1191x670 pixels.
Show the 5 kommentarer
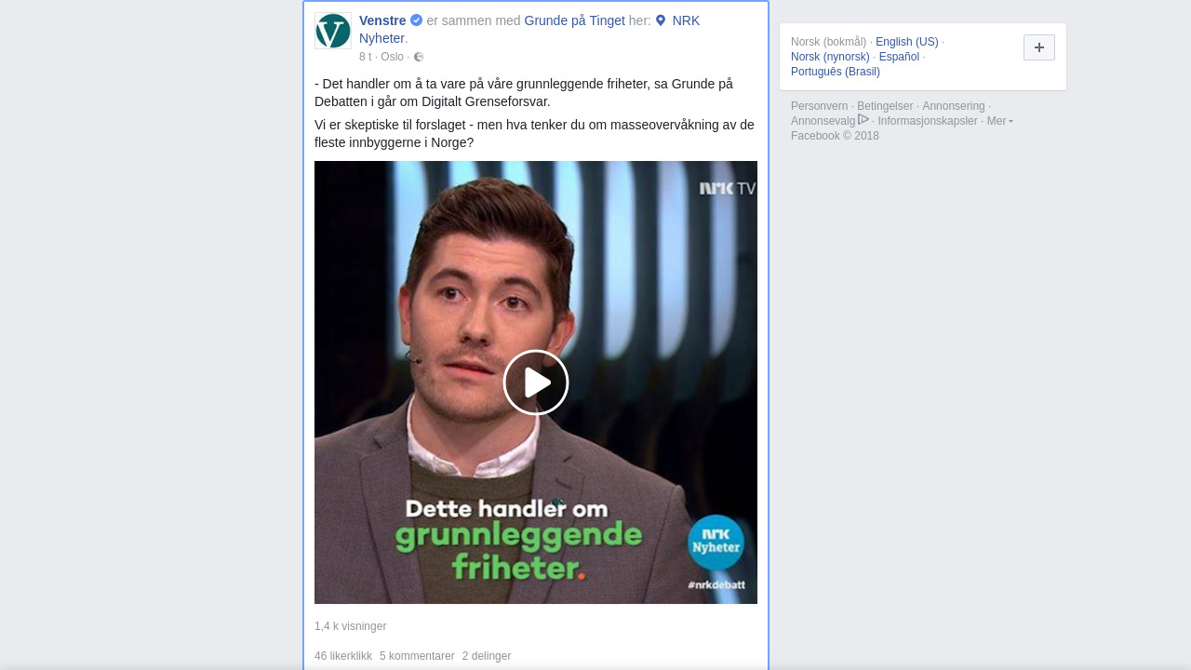pos(417,656)
